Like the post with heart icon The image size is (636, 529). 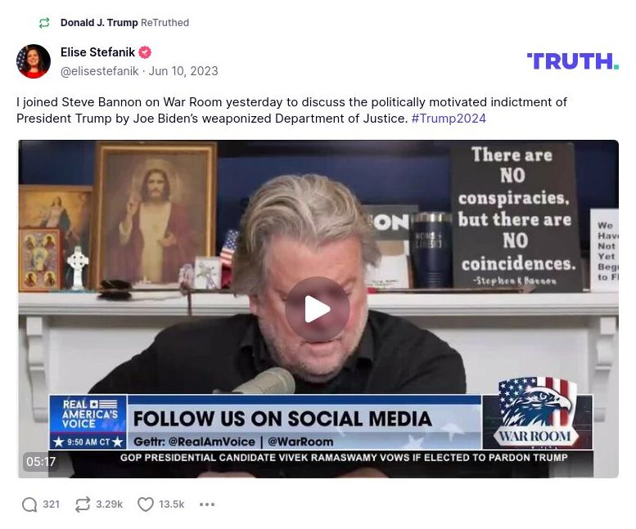(145, 504)
